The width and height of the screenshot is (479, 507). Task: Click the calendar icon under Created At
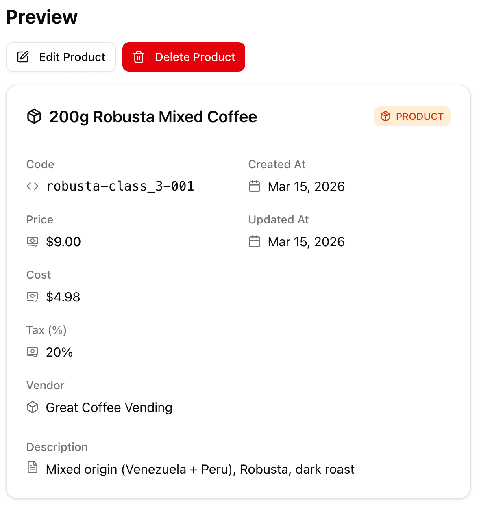pos(254,186)
